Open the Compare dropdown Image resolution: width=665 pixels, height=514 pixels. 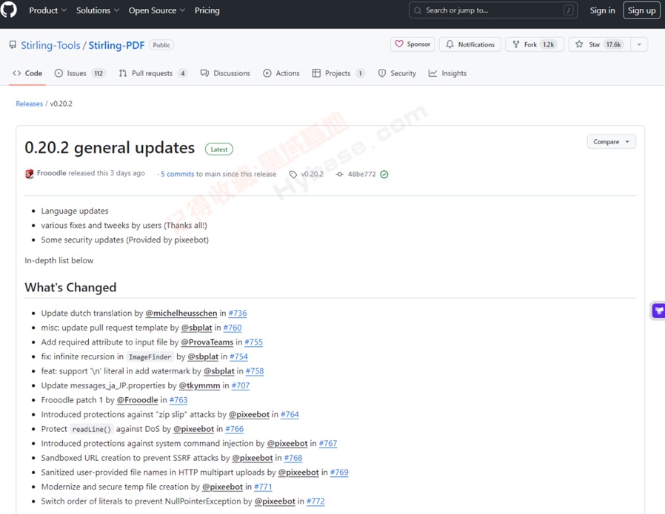click(611, 141)
